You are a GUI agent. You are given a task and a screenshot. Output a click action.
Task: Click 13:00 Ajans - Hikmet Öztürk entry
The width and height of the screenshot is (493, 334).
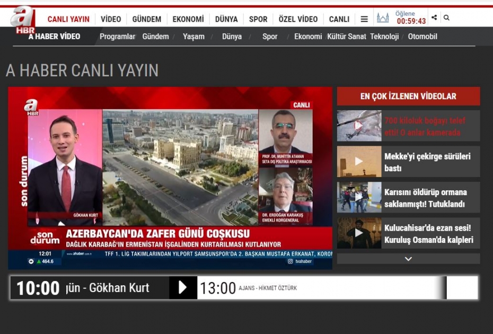(x=249, y=288)
